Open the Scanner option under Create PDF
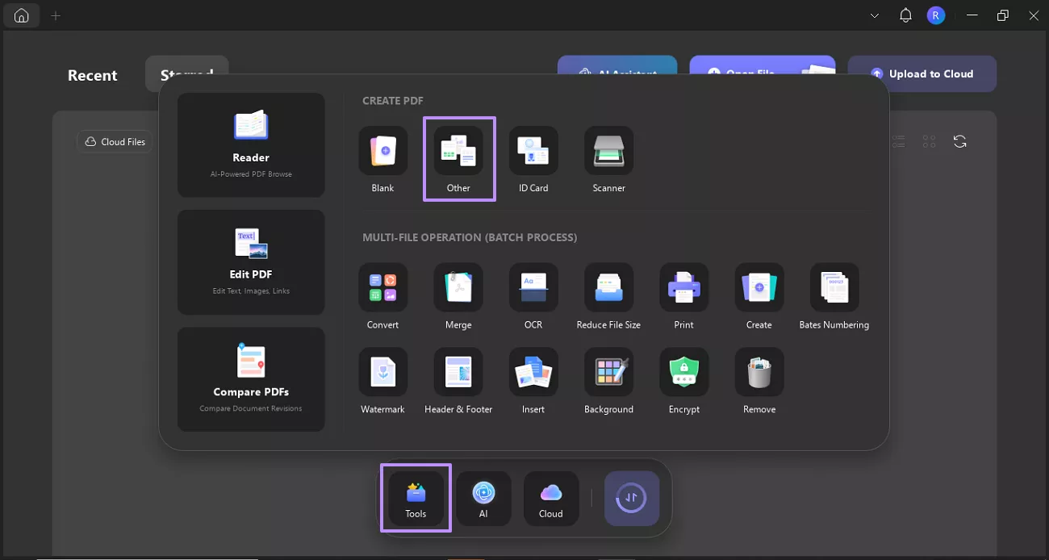 [x=608, y=160]
